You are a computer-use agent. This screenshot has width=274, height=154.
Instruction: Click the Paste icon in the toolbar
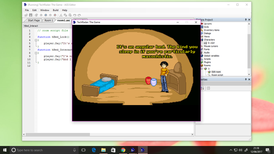[70, 15]
